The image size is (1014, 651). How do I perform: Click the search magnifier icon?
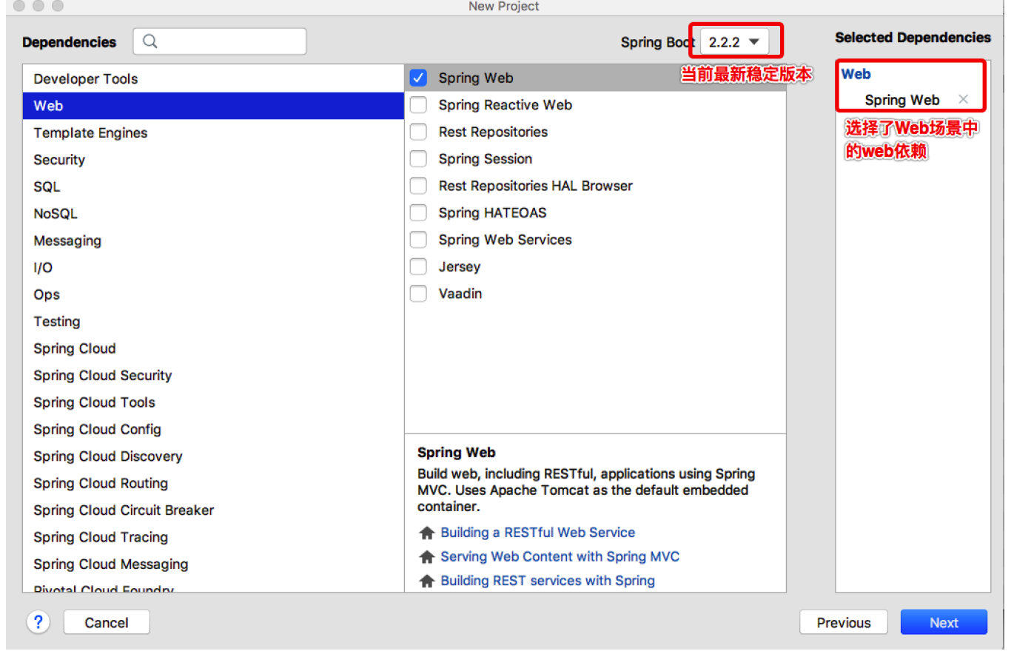(x=150, y=41)
